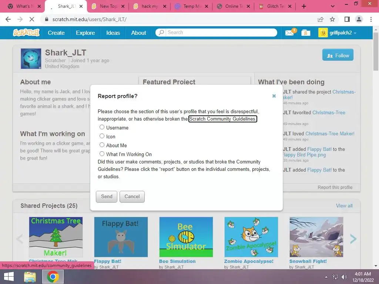The width and height of the screenshot is (379, 284).
Task: Open volume control tray icon
Action: tap(344, 277)
